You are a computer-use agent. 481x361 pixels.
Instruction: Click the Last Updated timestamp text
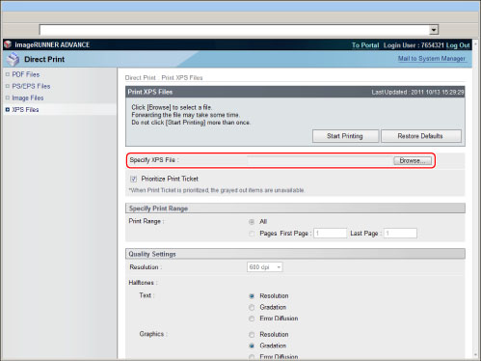[417, 92]
